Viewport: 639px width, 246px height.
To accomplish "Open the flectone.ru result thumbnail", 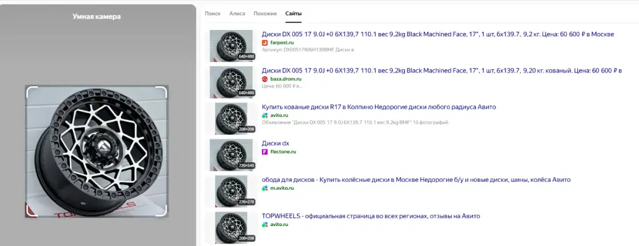I will (231, 155).
